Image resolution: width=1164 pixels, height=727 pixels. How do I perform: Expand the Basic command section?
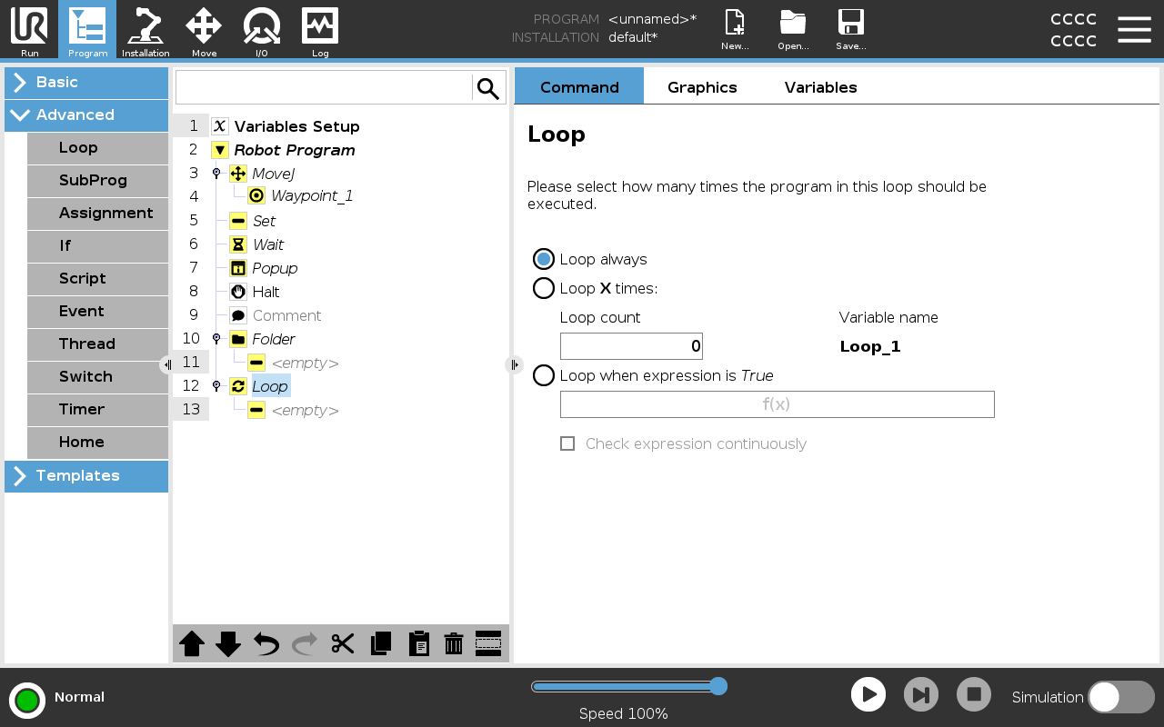(86, 82)
